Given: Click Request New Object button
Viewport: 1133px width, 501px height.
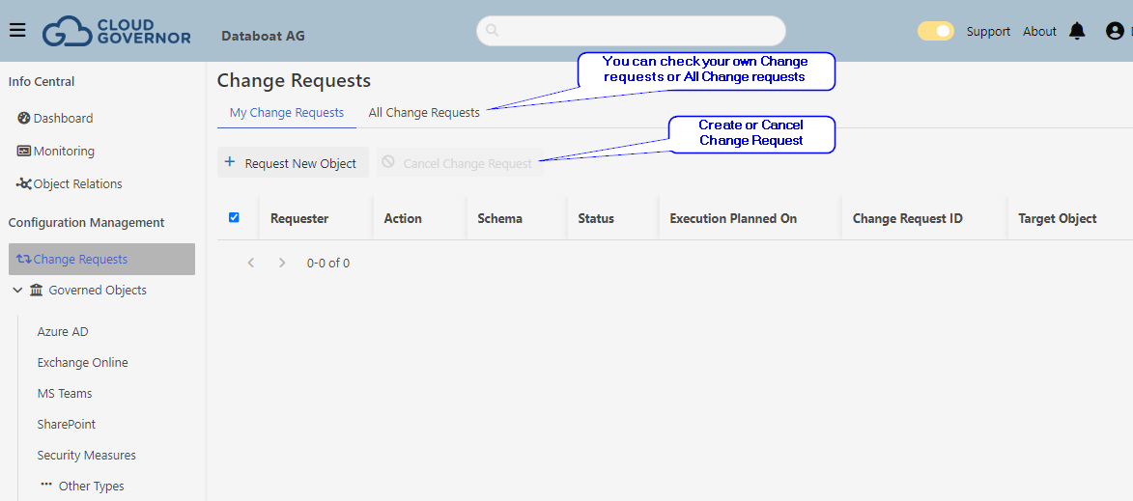Looking at the screenshot, I should (x=294, y=162).
